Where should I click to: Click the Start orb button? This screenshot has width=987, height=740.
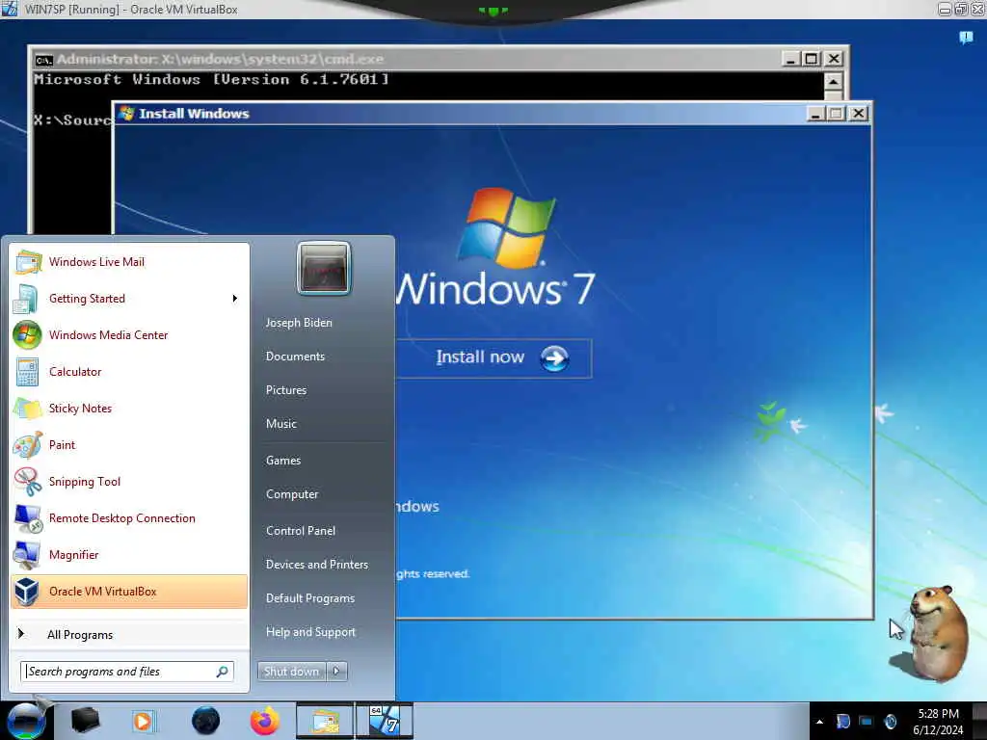(x=26, y=721)
